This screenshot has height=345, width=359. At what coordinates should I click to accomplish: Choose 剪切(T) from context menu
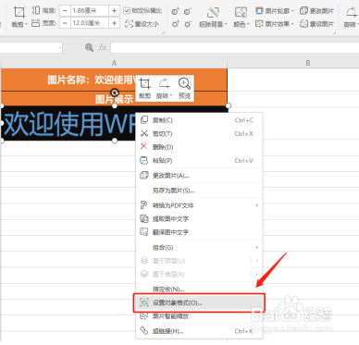click(x=199, y=134)
